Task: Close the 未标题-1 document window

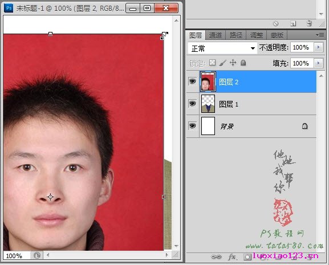Action: (166, 9)
